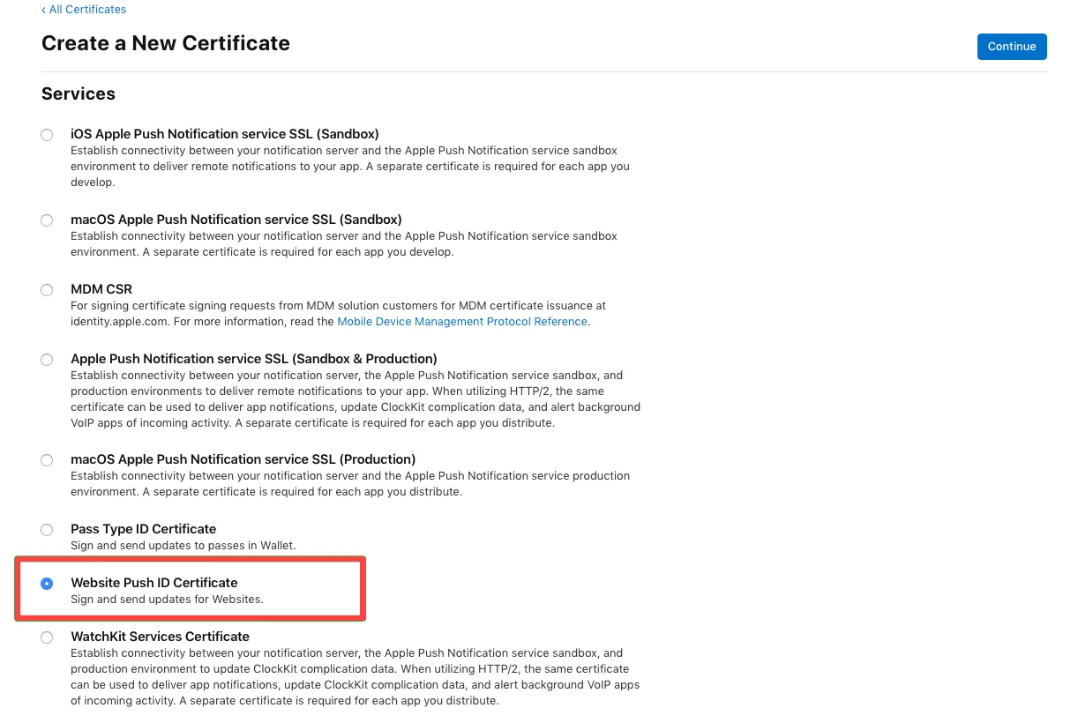This screenshot has width=1078, height=723.
Task: Select the Website Push ID Certificate option
Action: pos(47,583)
